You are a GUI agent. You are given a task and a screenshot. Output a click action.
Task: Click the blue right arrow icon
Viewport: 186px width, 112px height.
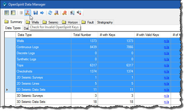42,13
